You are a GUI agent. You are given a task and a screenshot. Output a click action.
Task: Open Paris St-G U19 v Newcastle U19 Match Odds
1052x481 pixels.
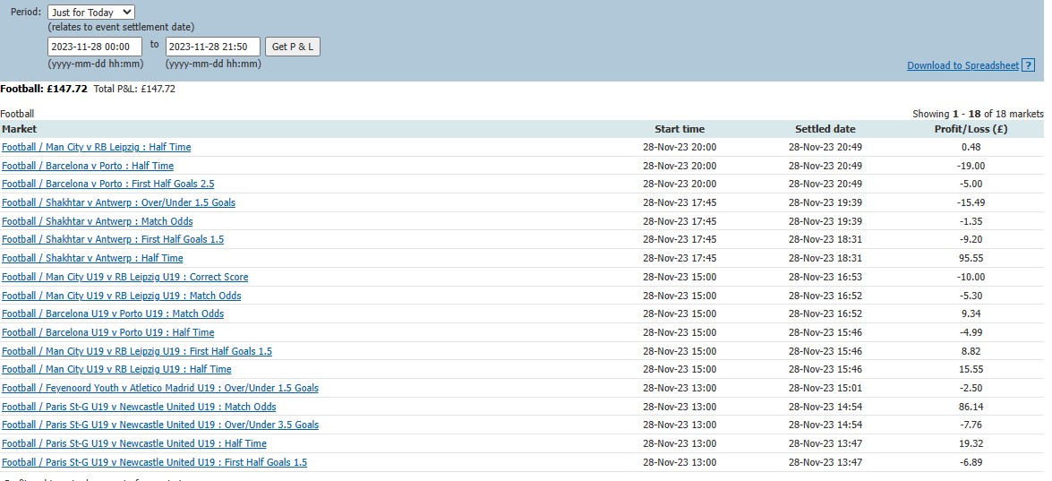pos(139,408)
